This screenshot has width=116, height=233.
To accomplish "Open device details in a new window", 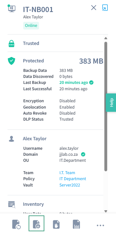I will point(105,8).
